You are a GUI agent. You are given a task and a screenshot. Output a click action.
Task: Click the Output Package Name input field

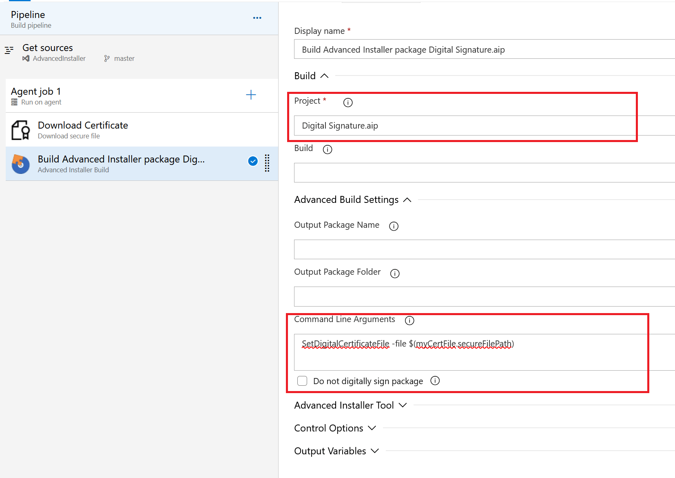[x=485, y=249]
